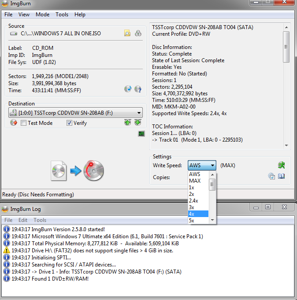Viewport: 297px width, 300px height.
Task: Click the source path WINDOWS 7 ALL IN ONE.ISO
Action: tap(60, 34)
